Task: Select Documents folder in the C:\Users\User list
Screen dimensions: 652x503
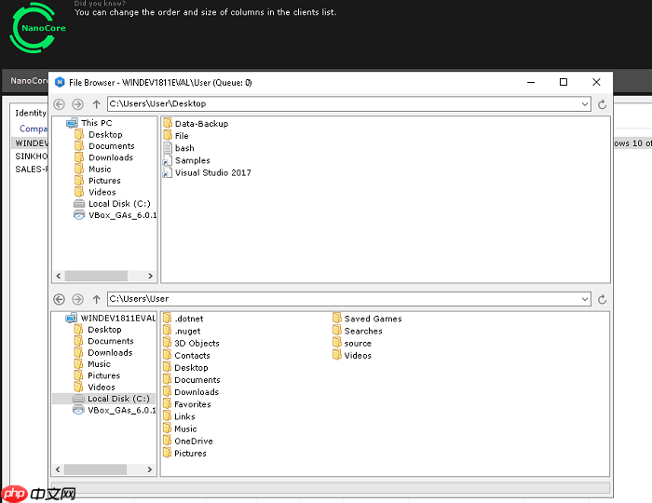Action: 191,379
